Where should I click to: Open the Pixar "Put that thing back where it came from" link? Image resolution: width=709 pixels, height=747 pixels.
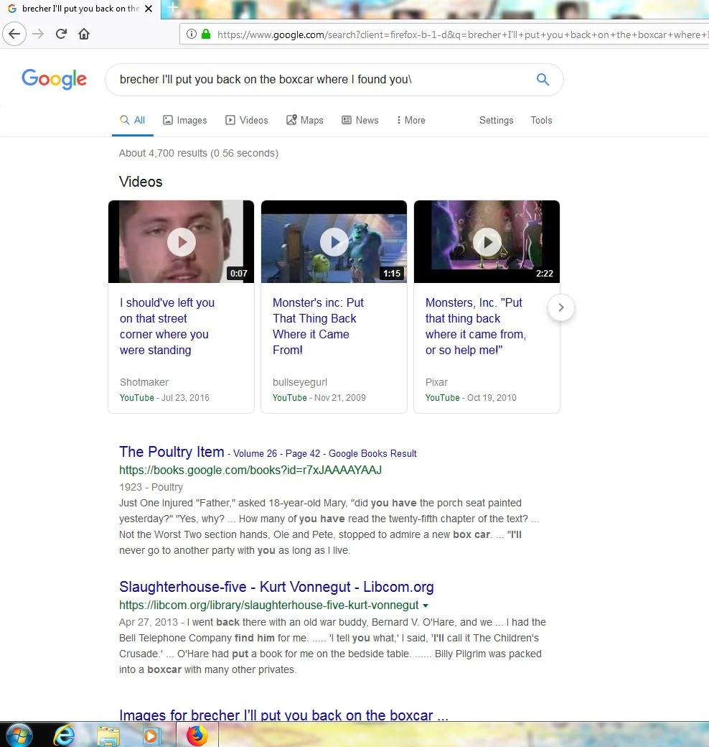476,326
